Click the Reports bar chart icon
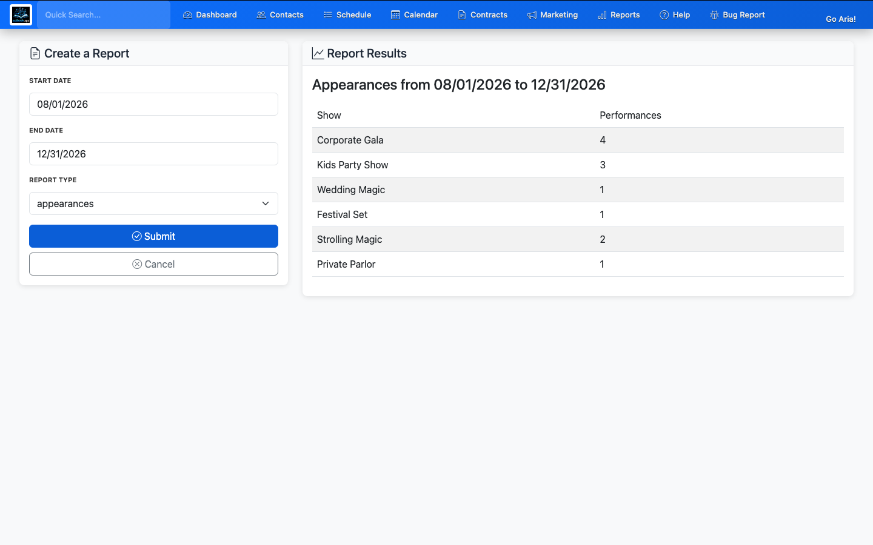This screenshot has width=873, height=545. coord(602,15)
